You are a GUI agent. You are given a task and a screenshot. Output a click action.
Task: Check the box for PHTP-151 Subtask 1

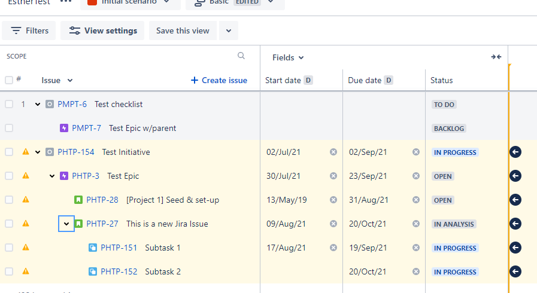(x=9, y=248)
